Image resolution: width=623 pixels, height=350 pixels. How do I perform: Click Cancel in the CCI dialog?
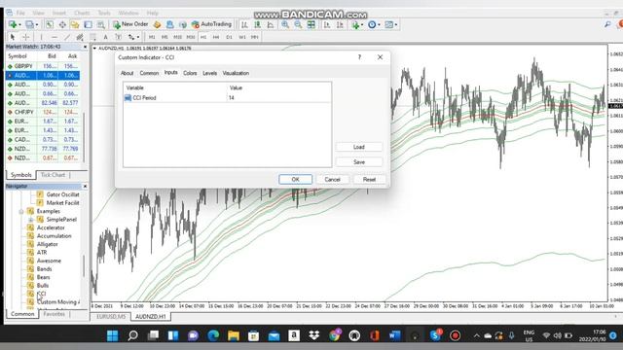pyautogui.click(x=332, y=179)
